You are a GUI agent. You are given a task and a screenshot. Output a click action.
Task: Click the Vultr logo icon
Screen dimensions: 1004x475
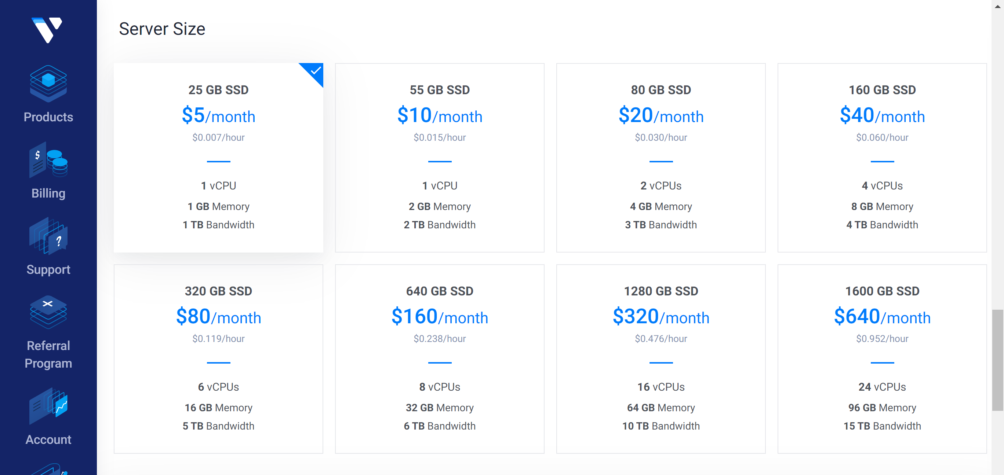[x=47, y=30]
